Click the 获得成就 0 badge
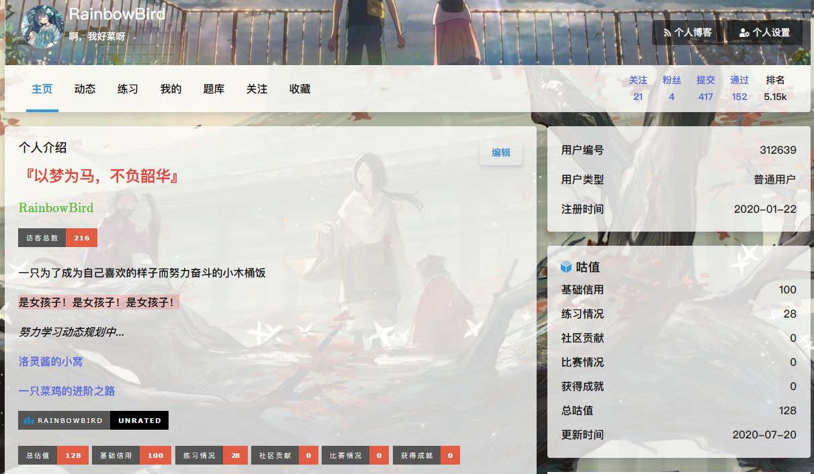 (426, 455)
